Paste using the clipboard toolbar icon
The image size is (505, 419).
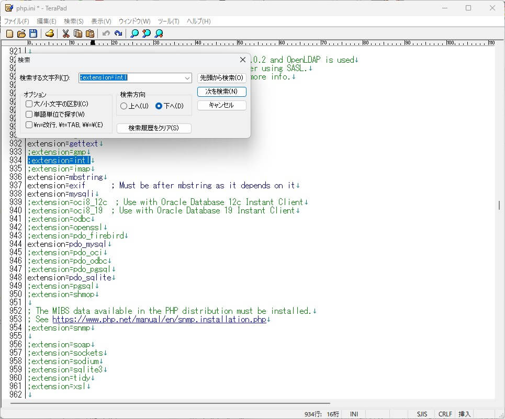pyautogui.click(x=90, y=33)
